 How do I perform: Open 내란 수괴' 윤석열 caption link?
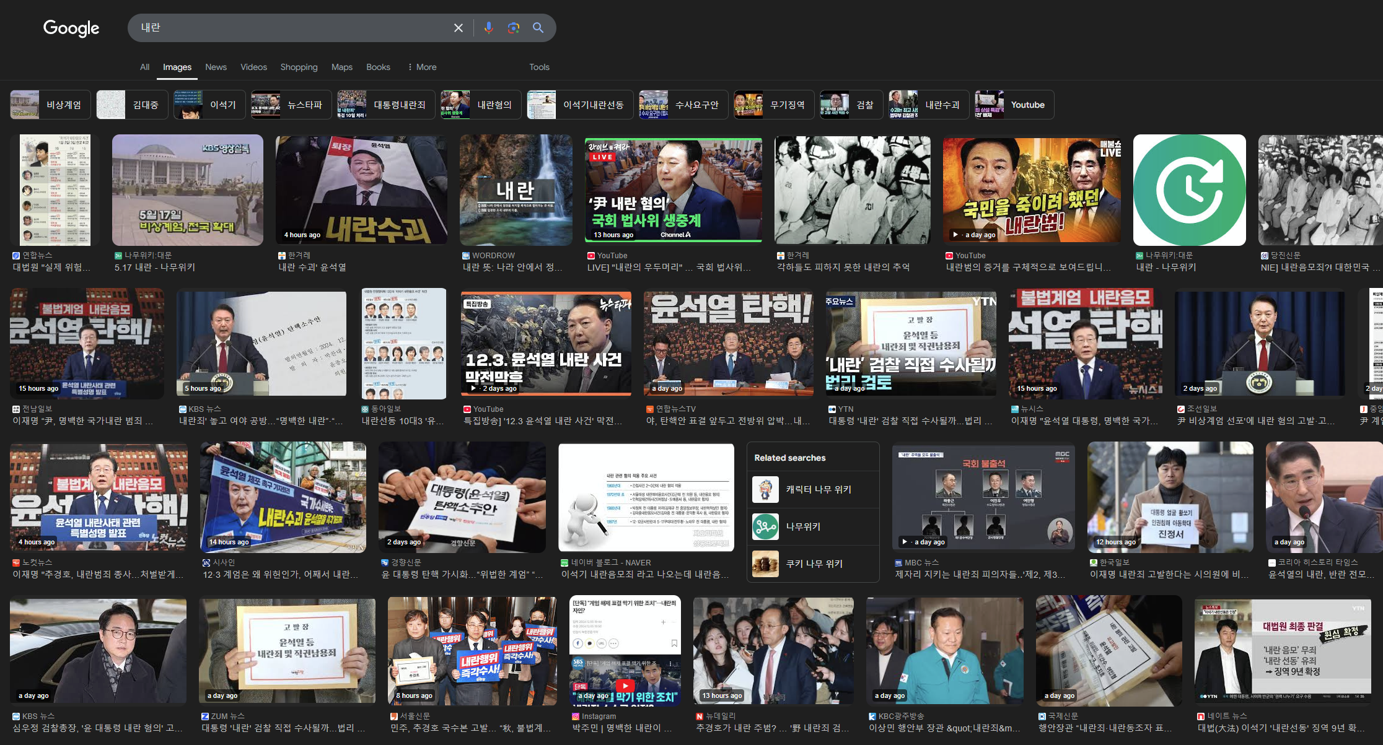312,267
